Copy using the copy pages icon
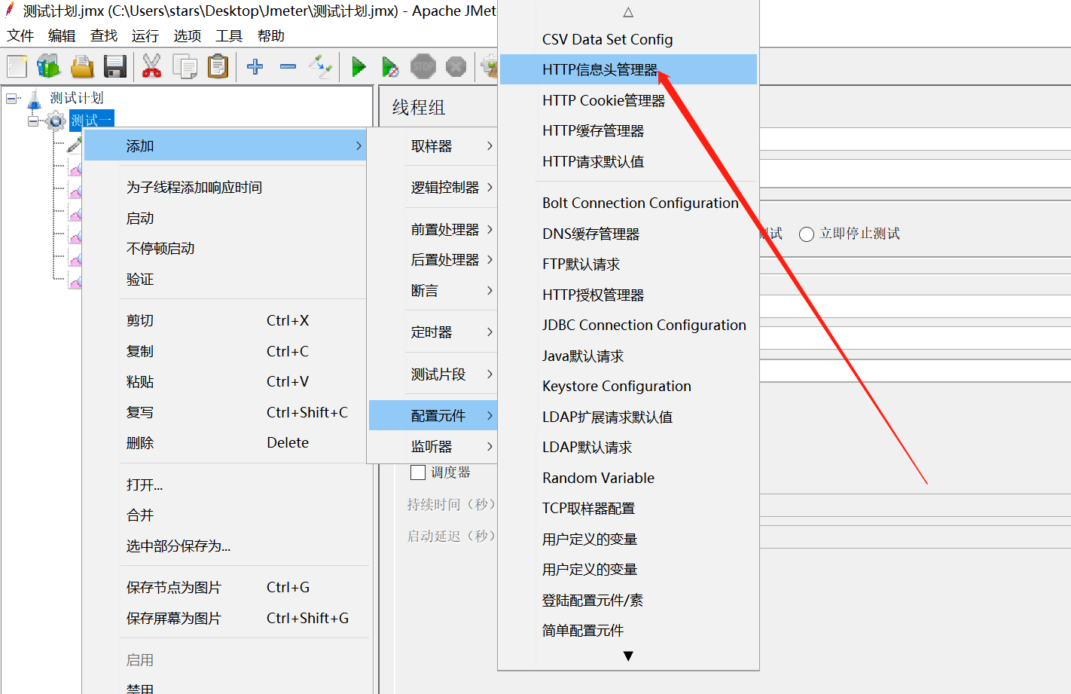This screenshot has height=694, width=1071. pos(185,66)
